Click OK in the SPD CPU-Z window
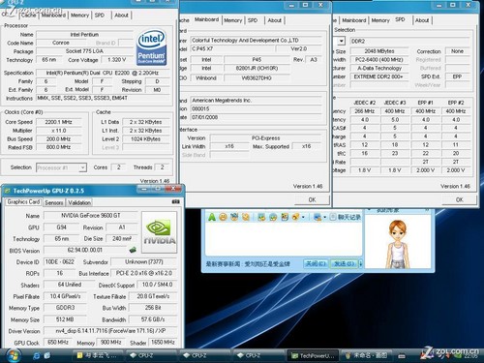 (x=460, y=199)
